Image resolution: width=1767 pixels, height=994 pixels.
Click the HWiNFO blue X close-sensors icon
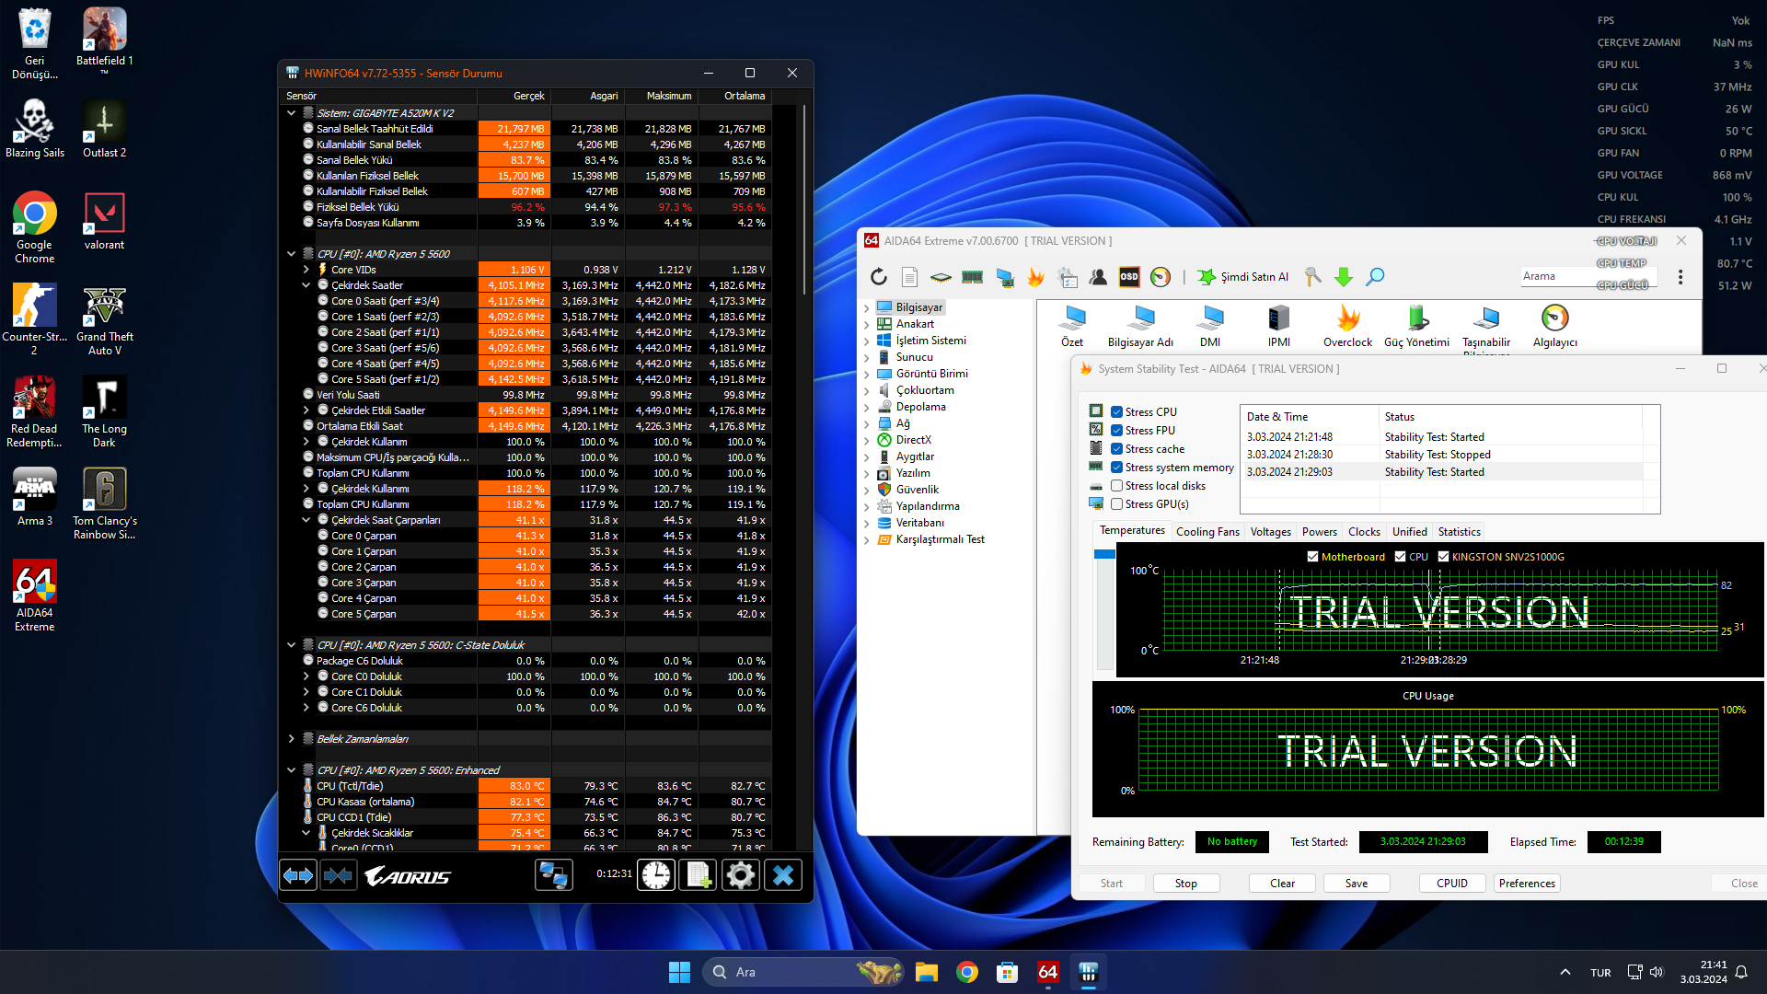coord(783,874)
